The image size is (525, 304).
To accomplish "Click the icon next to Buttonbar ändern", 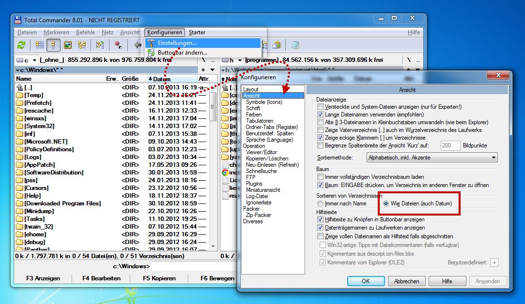I will tap(151, 53).
